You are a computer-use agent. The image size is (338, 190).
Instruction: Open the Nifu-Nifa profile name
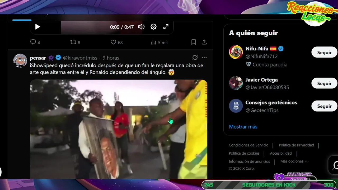click(x=257, y=49)
